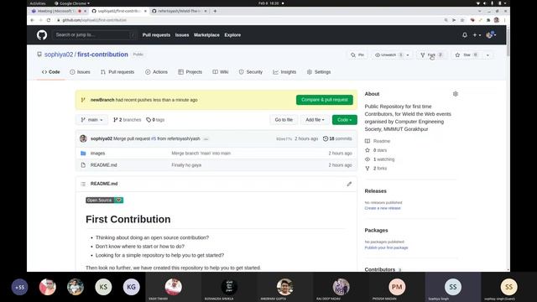Screen dimensions: 537x302
Task: Expand the Star lists dropdown arrow
Action: pyautogui.click(x=487, y=55)
